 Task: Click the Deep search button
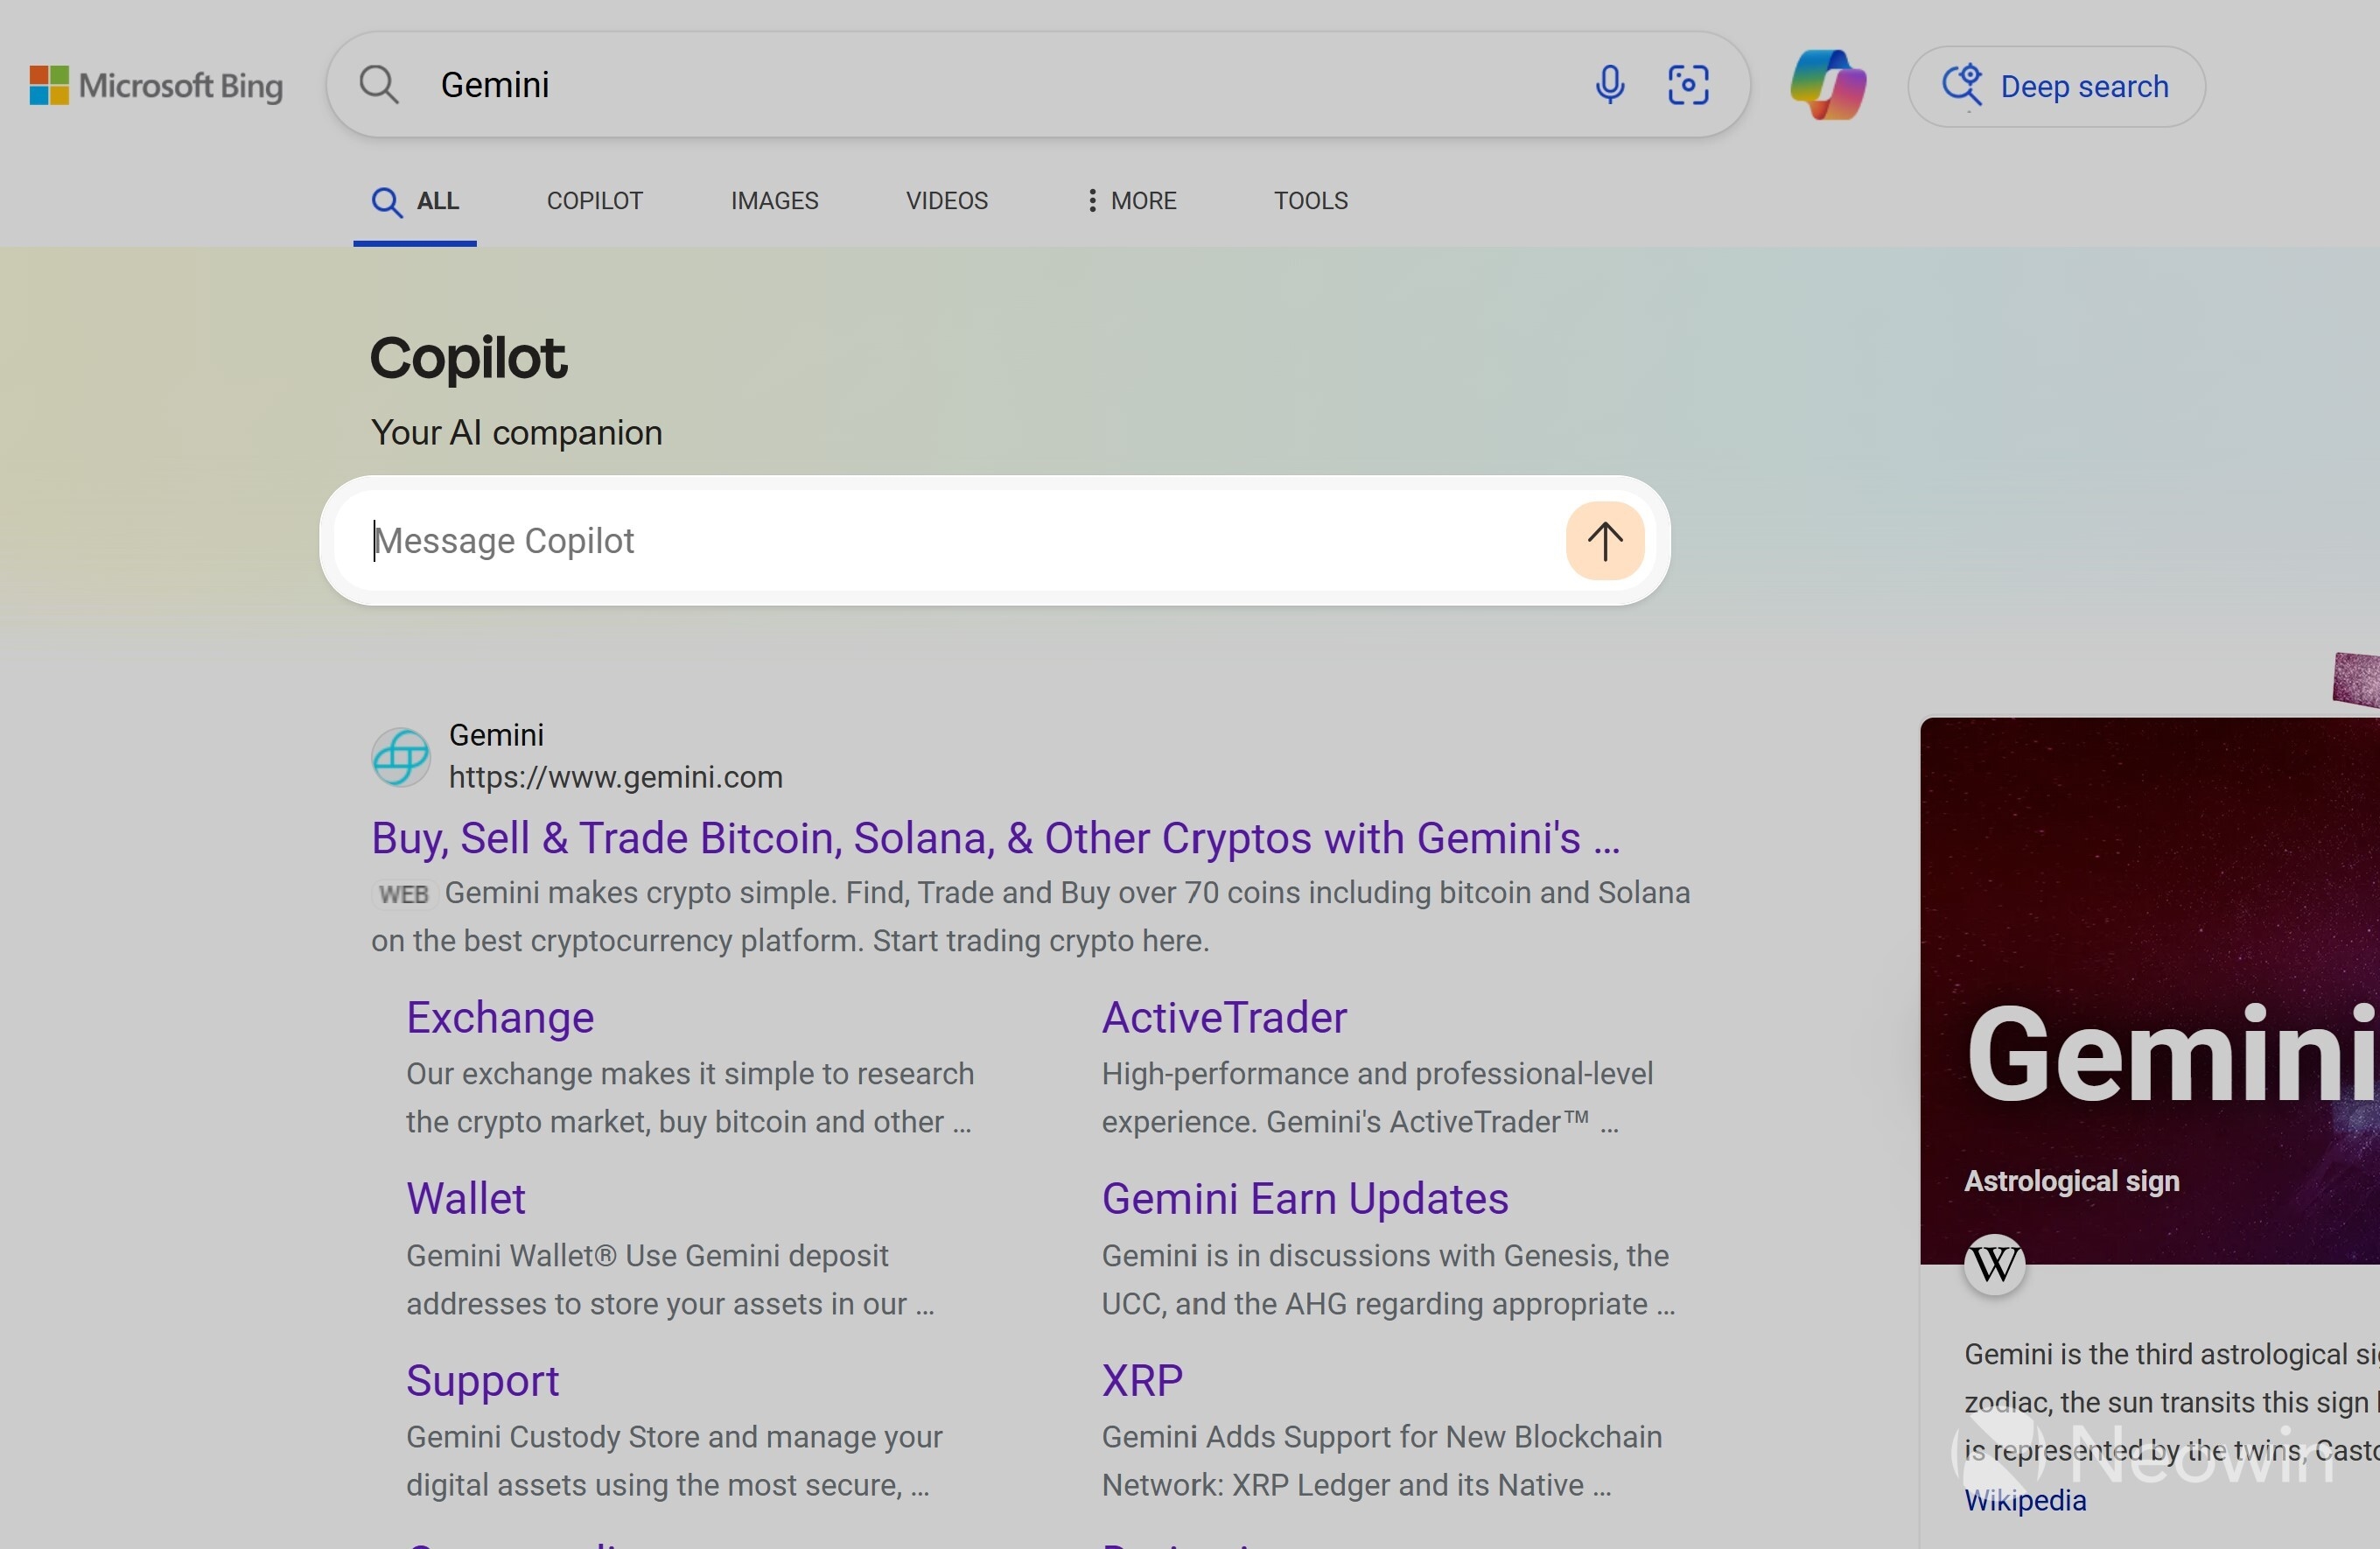click(2056, 87)
